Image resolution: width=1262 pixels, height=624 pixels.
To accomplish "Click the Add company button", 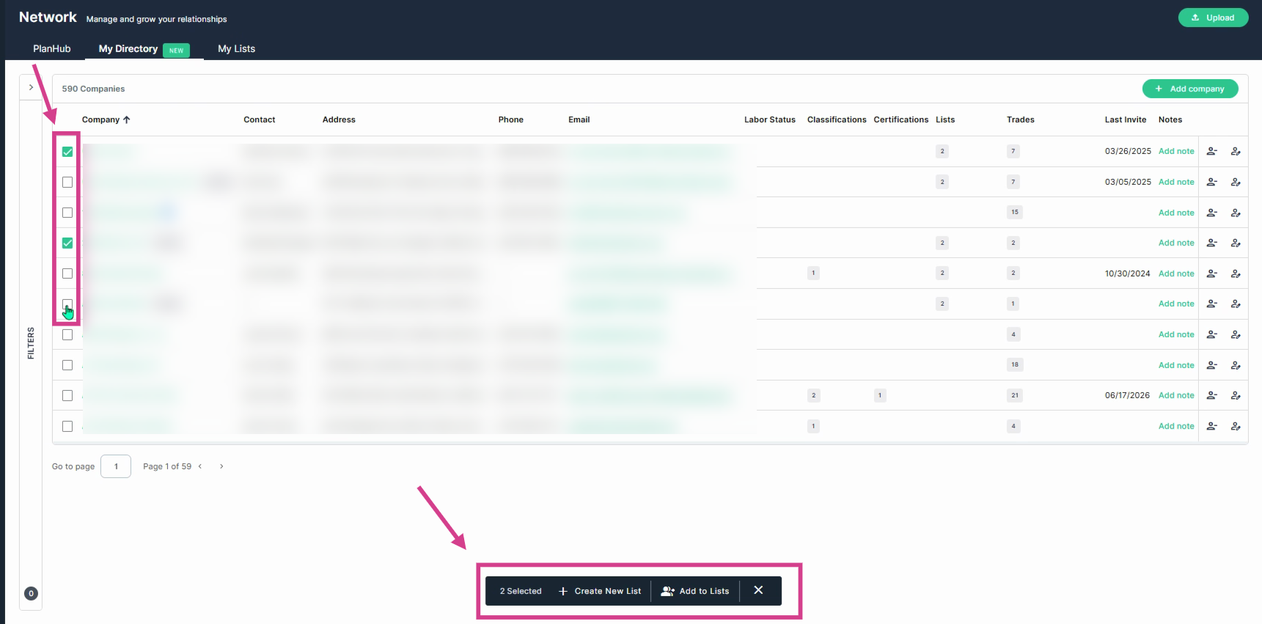I will point(1189,89).
